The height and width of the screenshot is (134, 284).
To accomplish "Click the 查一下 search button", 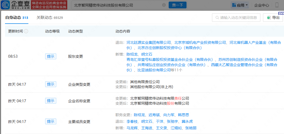I will (x=177, y=5).
